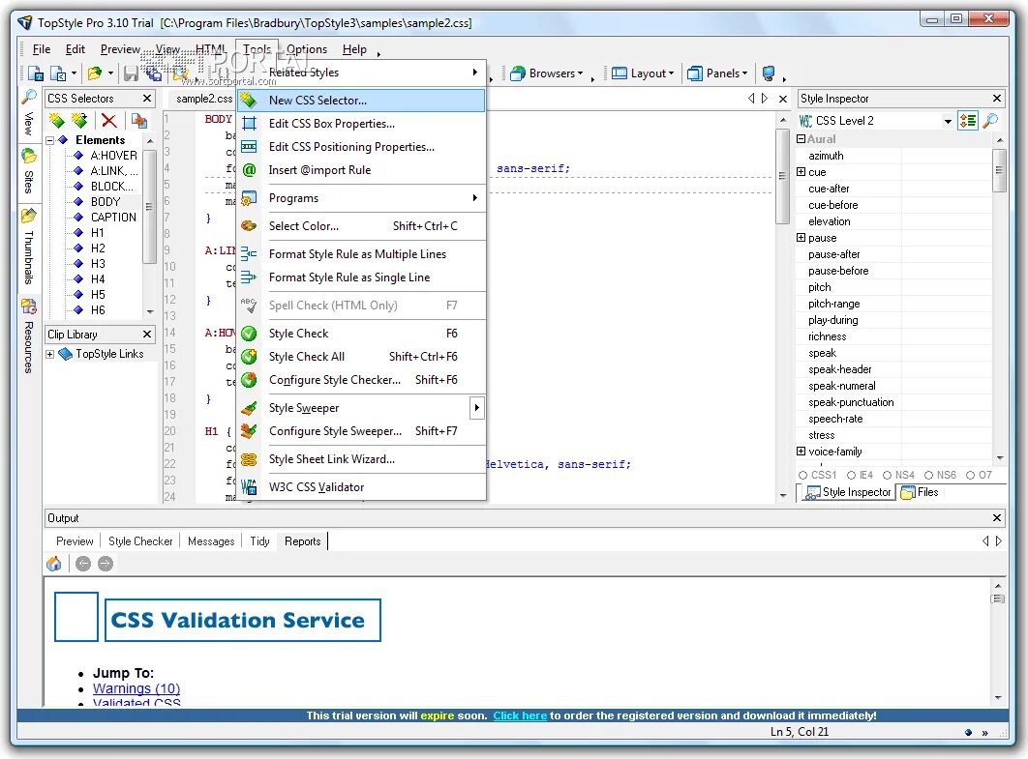Click the save disk toolbar icon
This screenshot has height=759, width=1028.
point(131,73)
